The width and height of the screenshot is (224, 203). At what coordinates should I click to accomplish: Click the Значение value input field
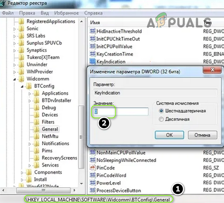coord(121,111)
